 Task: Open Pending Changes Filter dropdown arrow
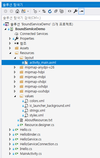click(x=39, y=11)
